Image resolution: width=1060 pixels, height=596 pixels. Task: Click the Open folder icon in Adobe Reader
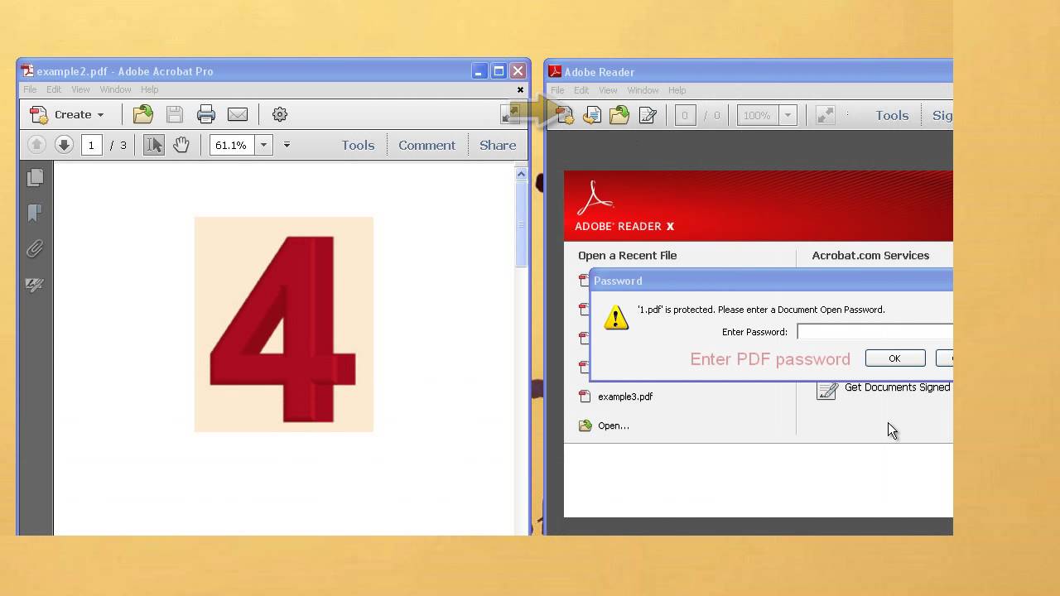pyautogui.click(x=619, y=115)
